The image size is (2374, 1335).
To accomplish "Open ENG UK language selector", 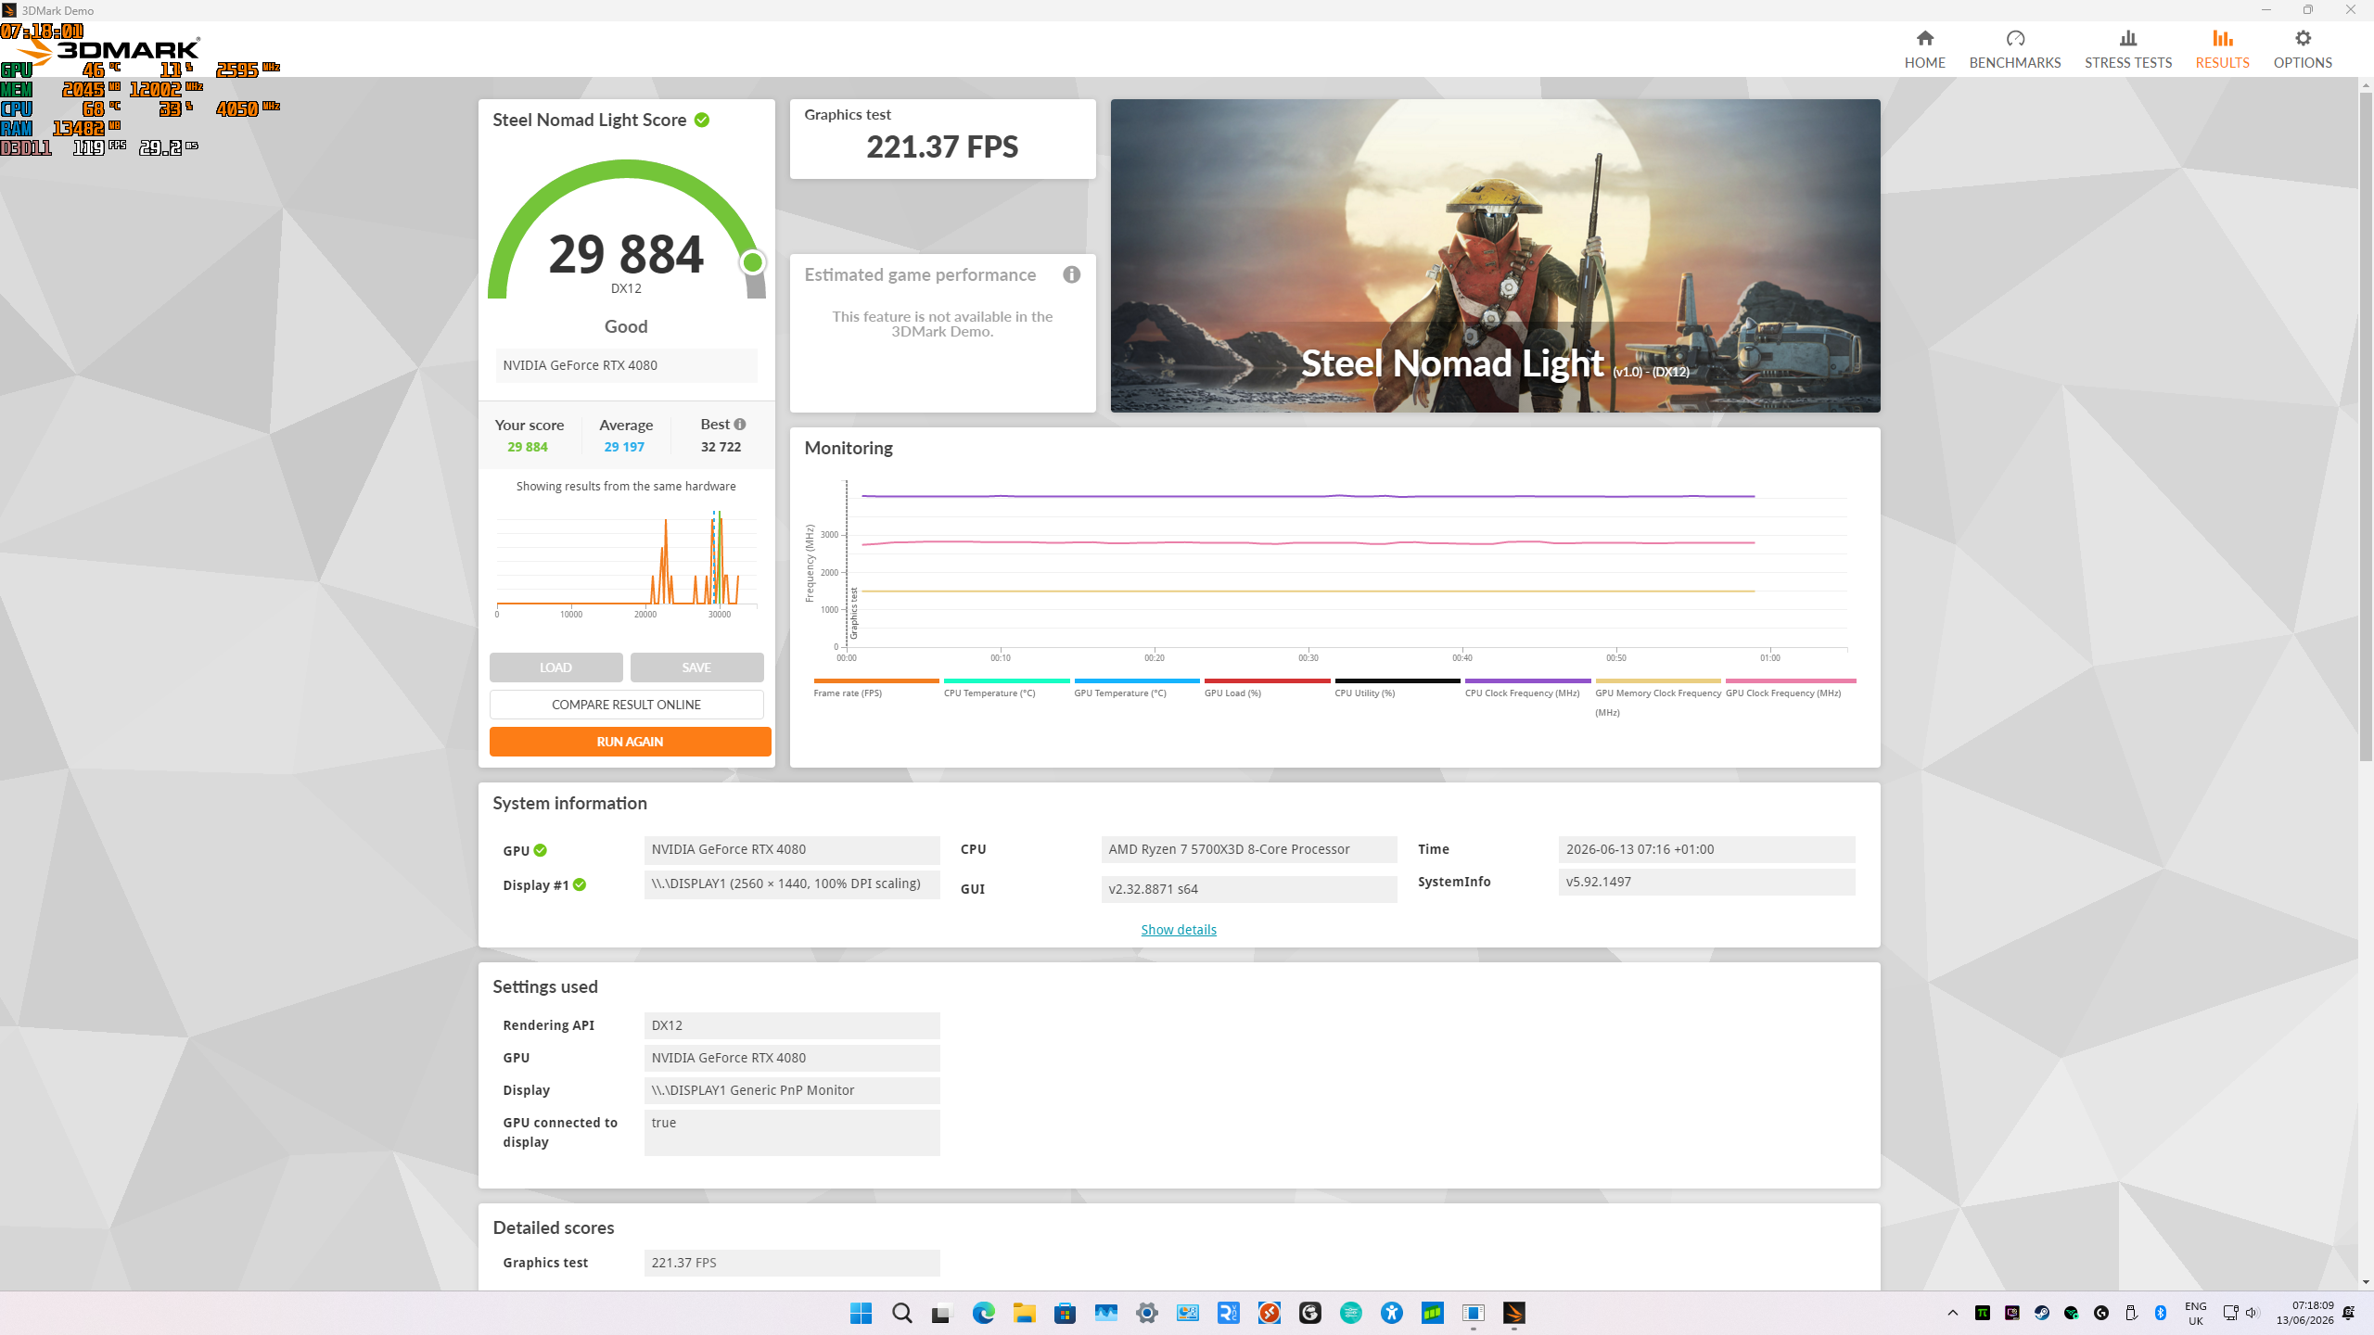I will tap(2196, 1314).
